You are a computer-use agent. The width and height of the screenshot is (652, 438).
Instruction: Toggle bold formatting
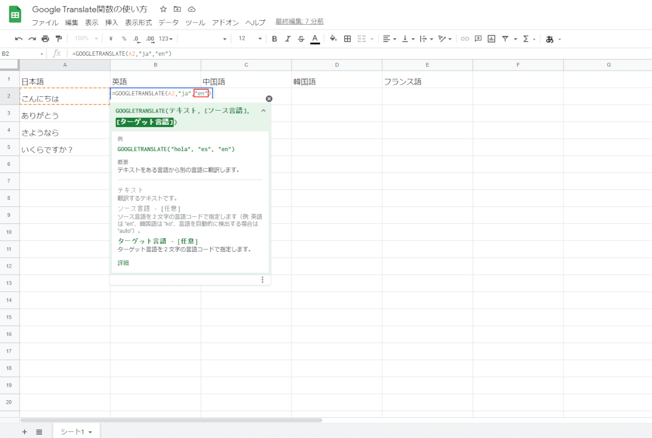tap(275, 39)
